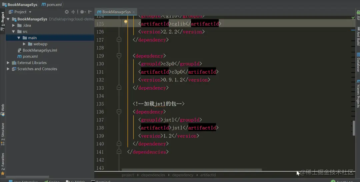Select Scratches and Consoles node
Screen dimensions: 360x182
pos(34,69)
